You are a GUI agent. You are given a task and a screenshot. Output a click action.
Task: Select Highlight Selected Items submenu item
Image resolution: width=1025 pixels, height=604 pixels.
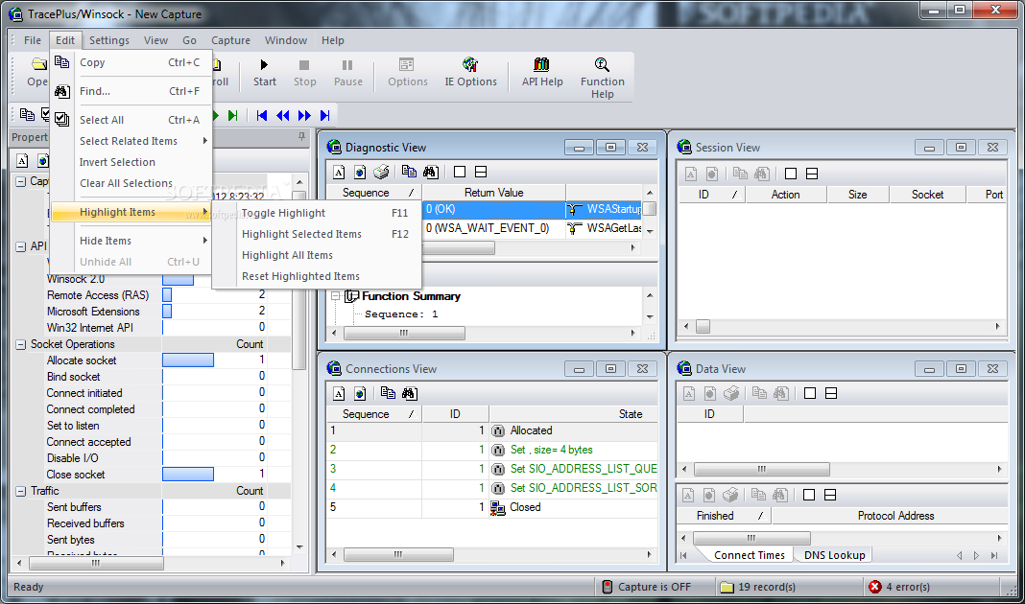[317, 234]
